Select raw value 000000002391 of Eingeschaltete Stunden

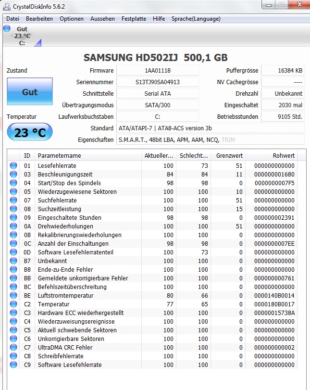[274, 218]
